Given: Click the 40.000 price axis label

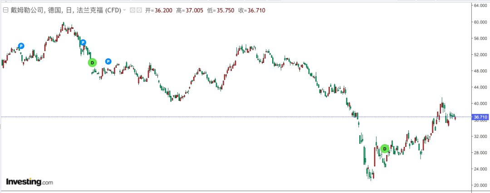Looking at the screenshot, I should tap(480, 104).
